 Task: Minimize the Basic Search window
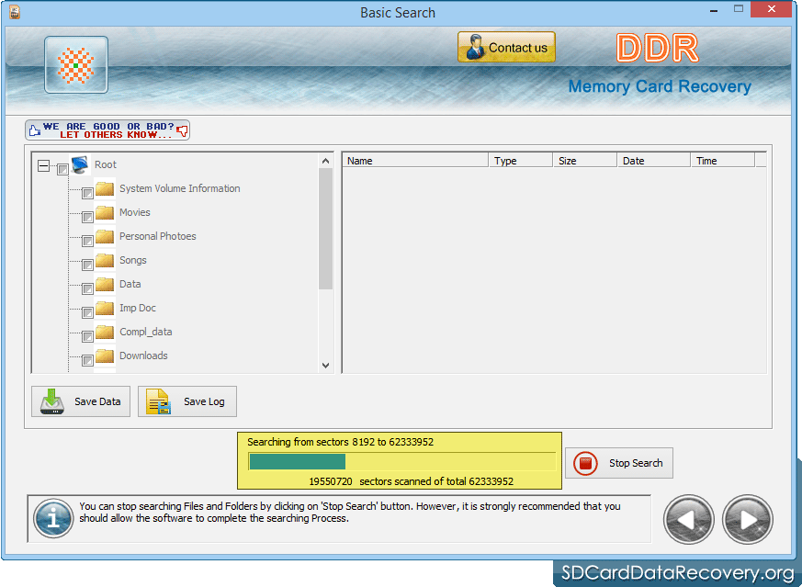point(714,10)
